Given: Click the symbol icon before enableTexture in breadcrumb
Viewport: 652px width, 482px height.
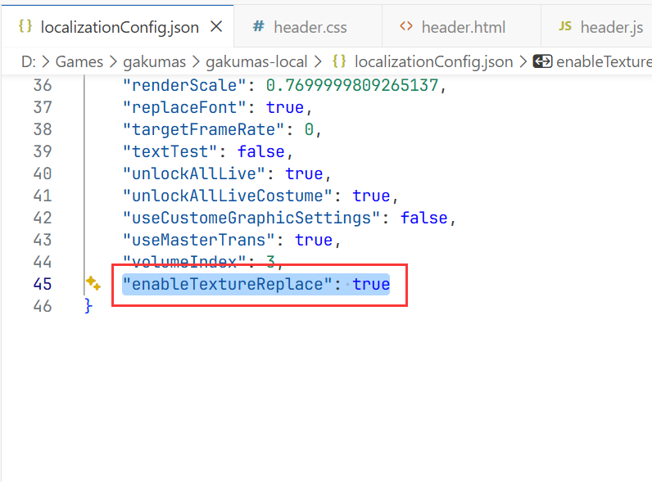Looking at the screenshot, I should point(541,61).
